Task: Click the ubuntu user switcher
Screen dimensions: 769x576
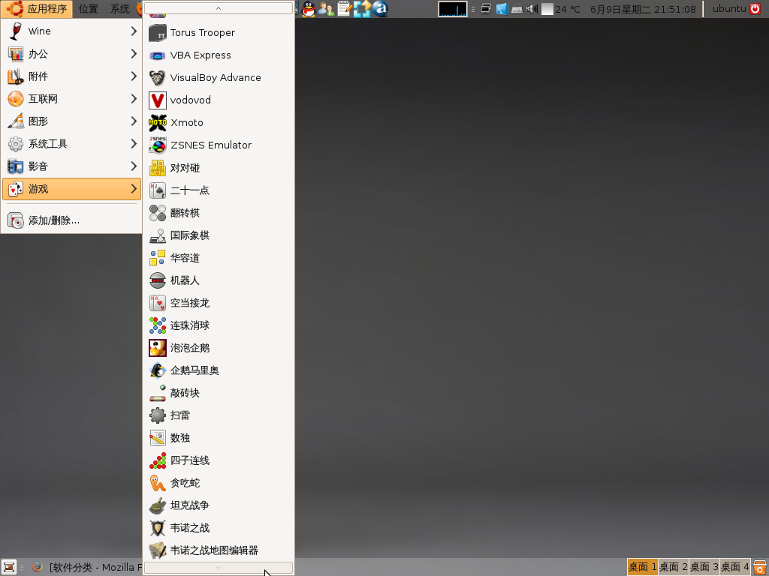Action: pos(729,9)
